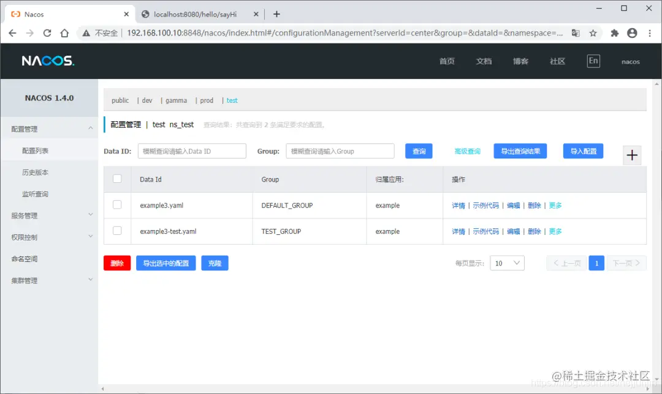Go to browser home icon
Screen dimensions: 662x394
[x=64, y=33]
